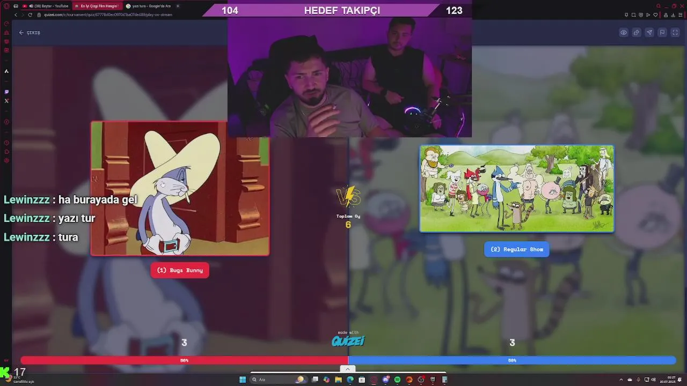Click the paper plane send icon
687x386 pixels.
[649, 33]
